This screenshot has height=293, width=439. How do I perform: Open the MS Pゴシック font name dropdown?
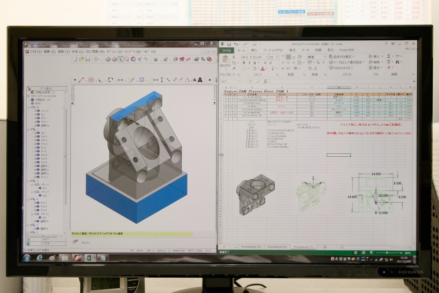[267, 57]
